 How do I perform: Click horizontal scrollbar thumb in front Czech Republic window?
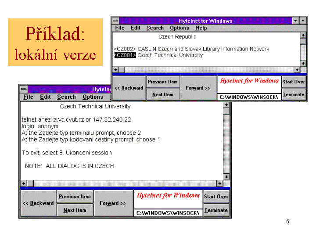click(x=122, y=70)
